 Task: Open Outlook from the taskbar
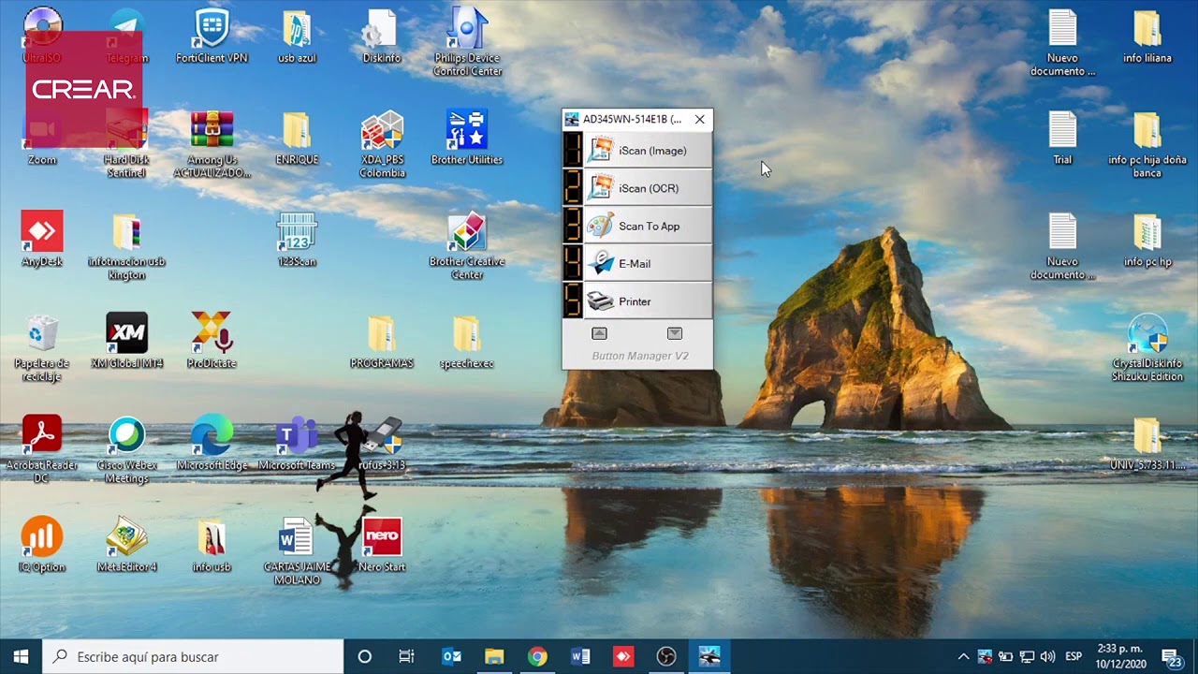451,656
